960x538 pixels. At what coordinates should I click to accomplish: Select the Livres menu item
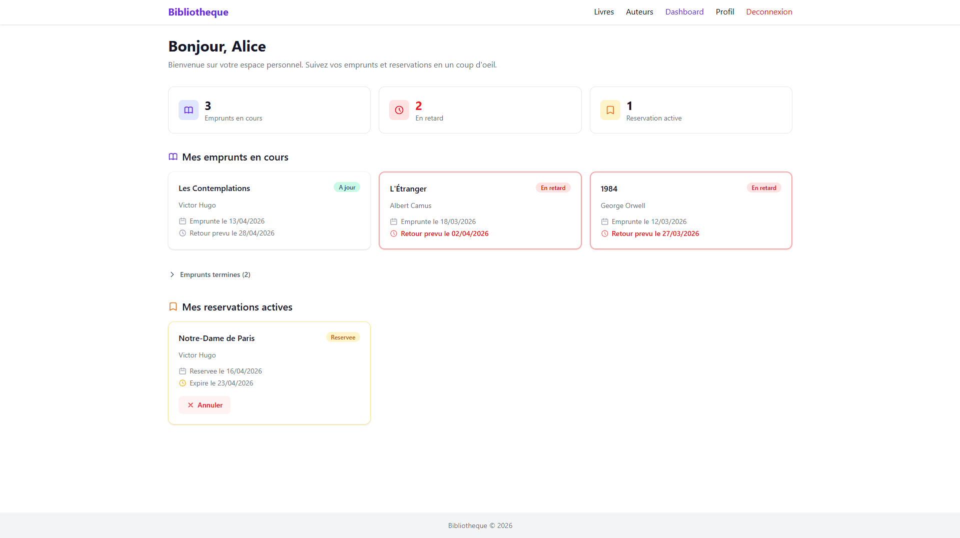click(603, 11)
